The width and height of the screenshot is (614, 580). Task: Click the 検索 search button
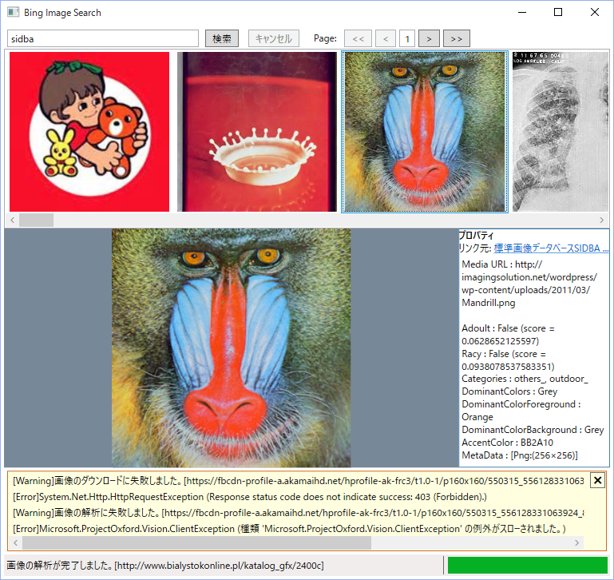(222, 38)
